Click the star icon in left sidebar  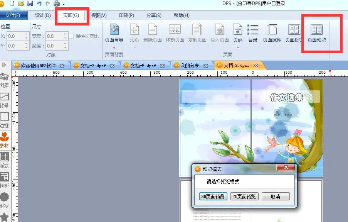point(4,217)
